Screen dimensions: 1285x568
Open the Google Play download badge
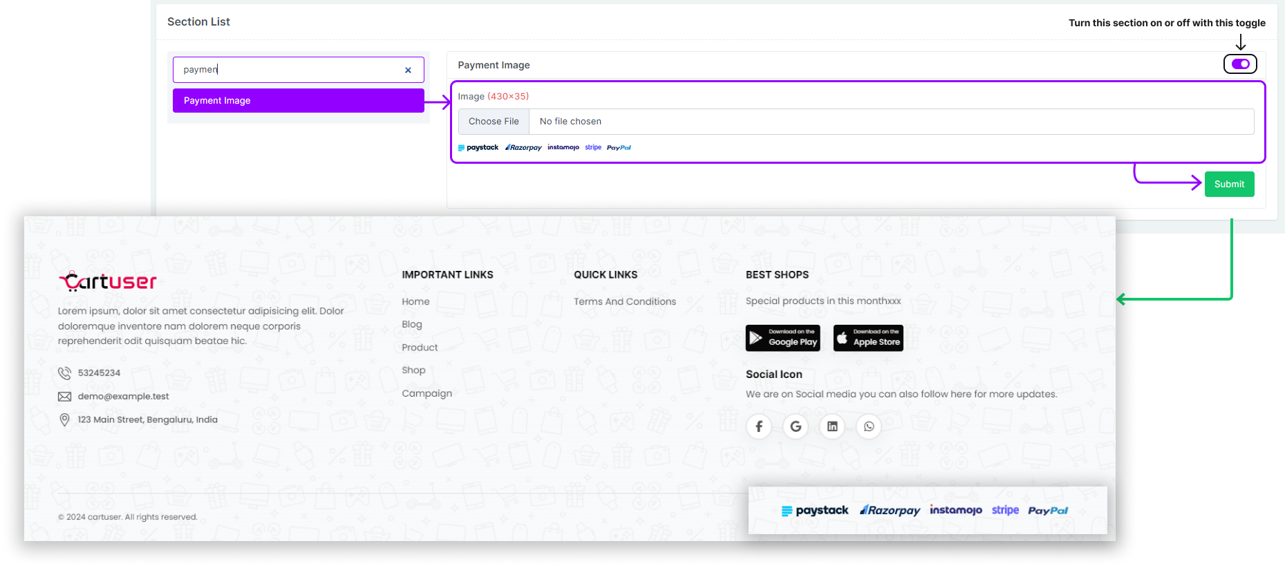pos(782,338)
